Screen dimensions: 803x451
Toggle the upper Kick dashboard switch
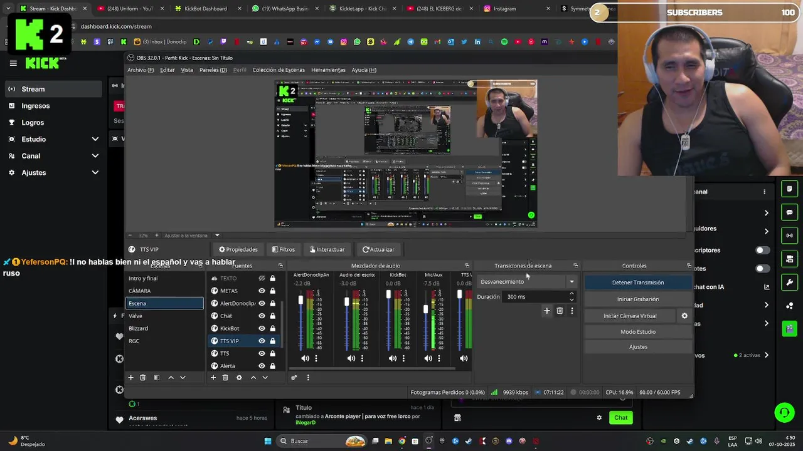[762, 250]
